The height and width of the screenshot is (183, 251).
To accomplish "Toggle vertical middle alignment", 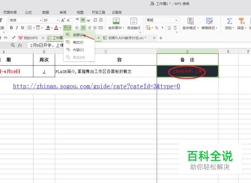I will [x=83, y=20].
